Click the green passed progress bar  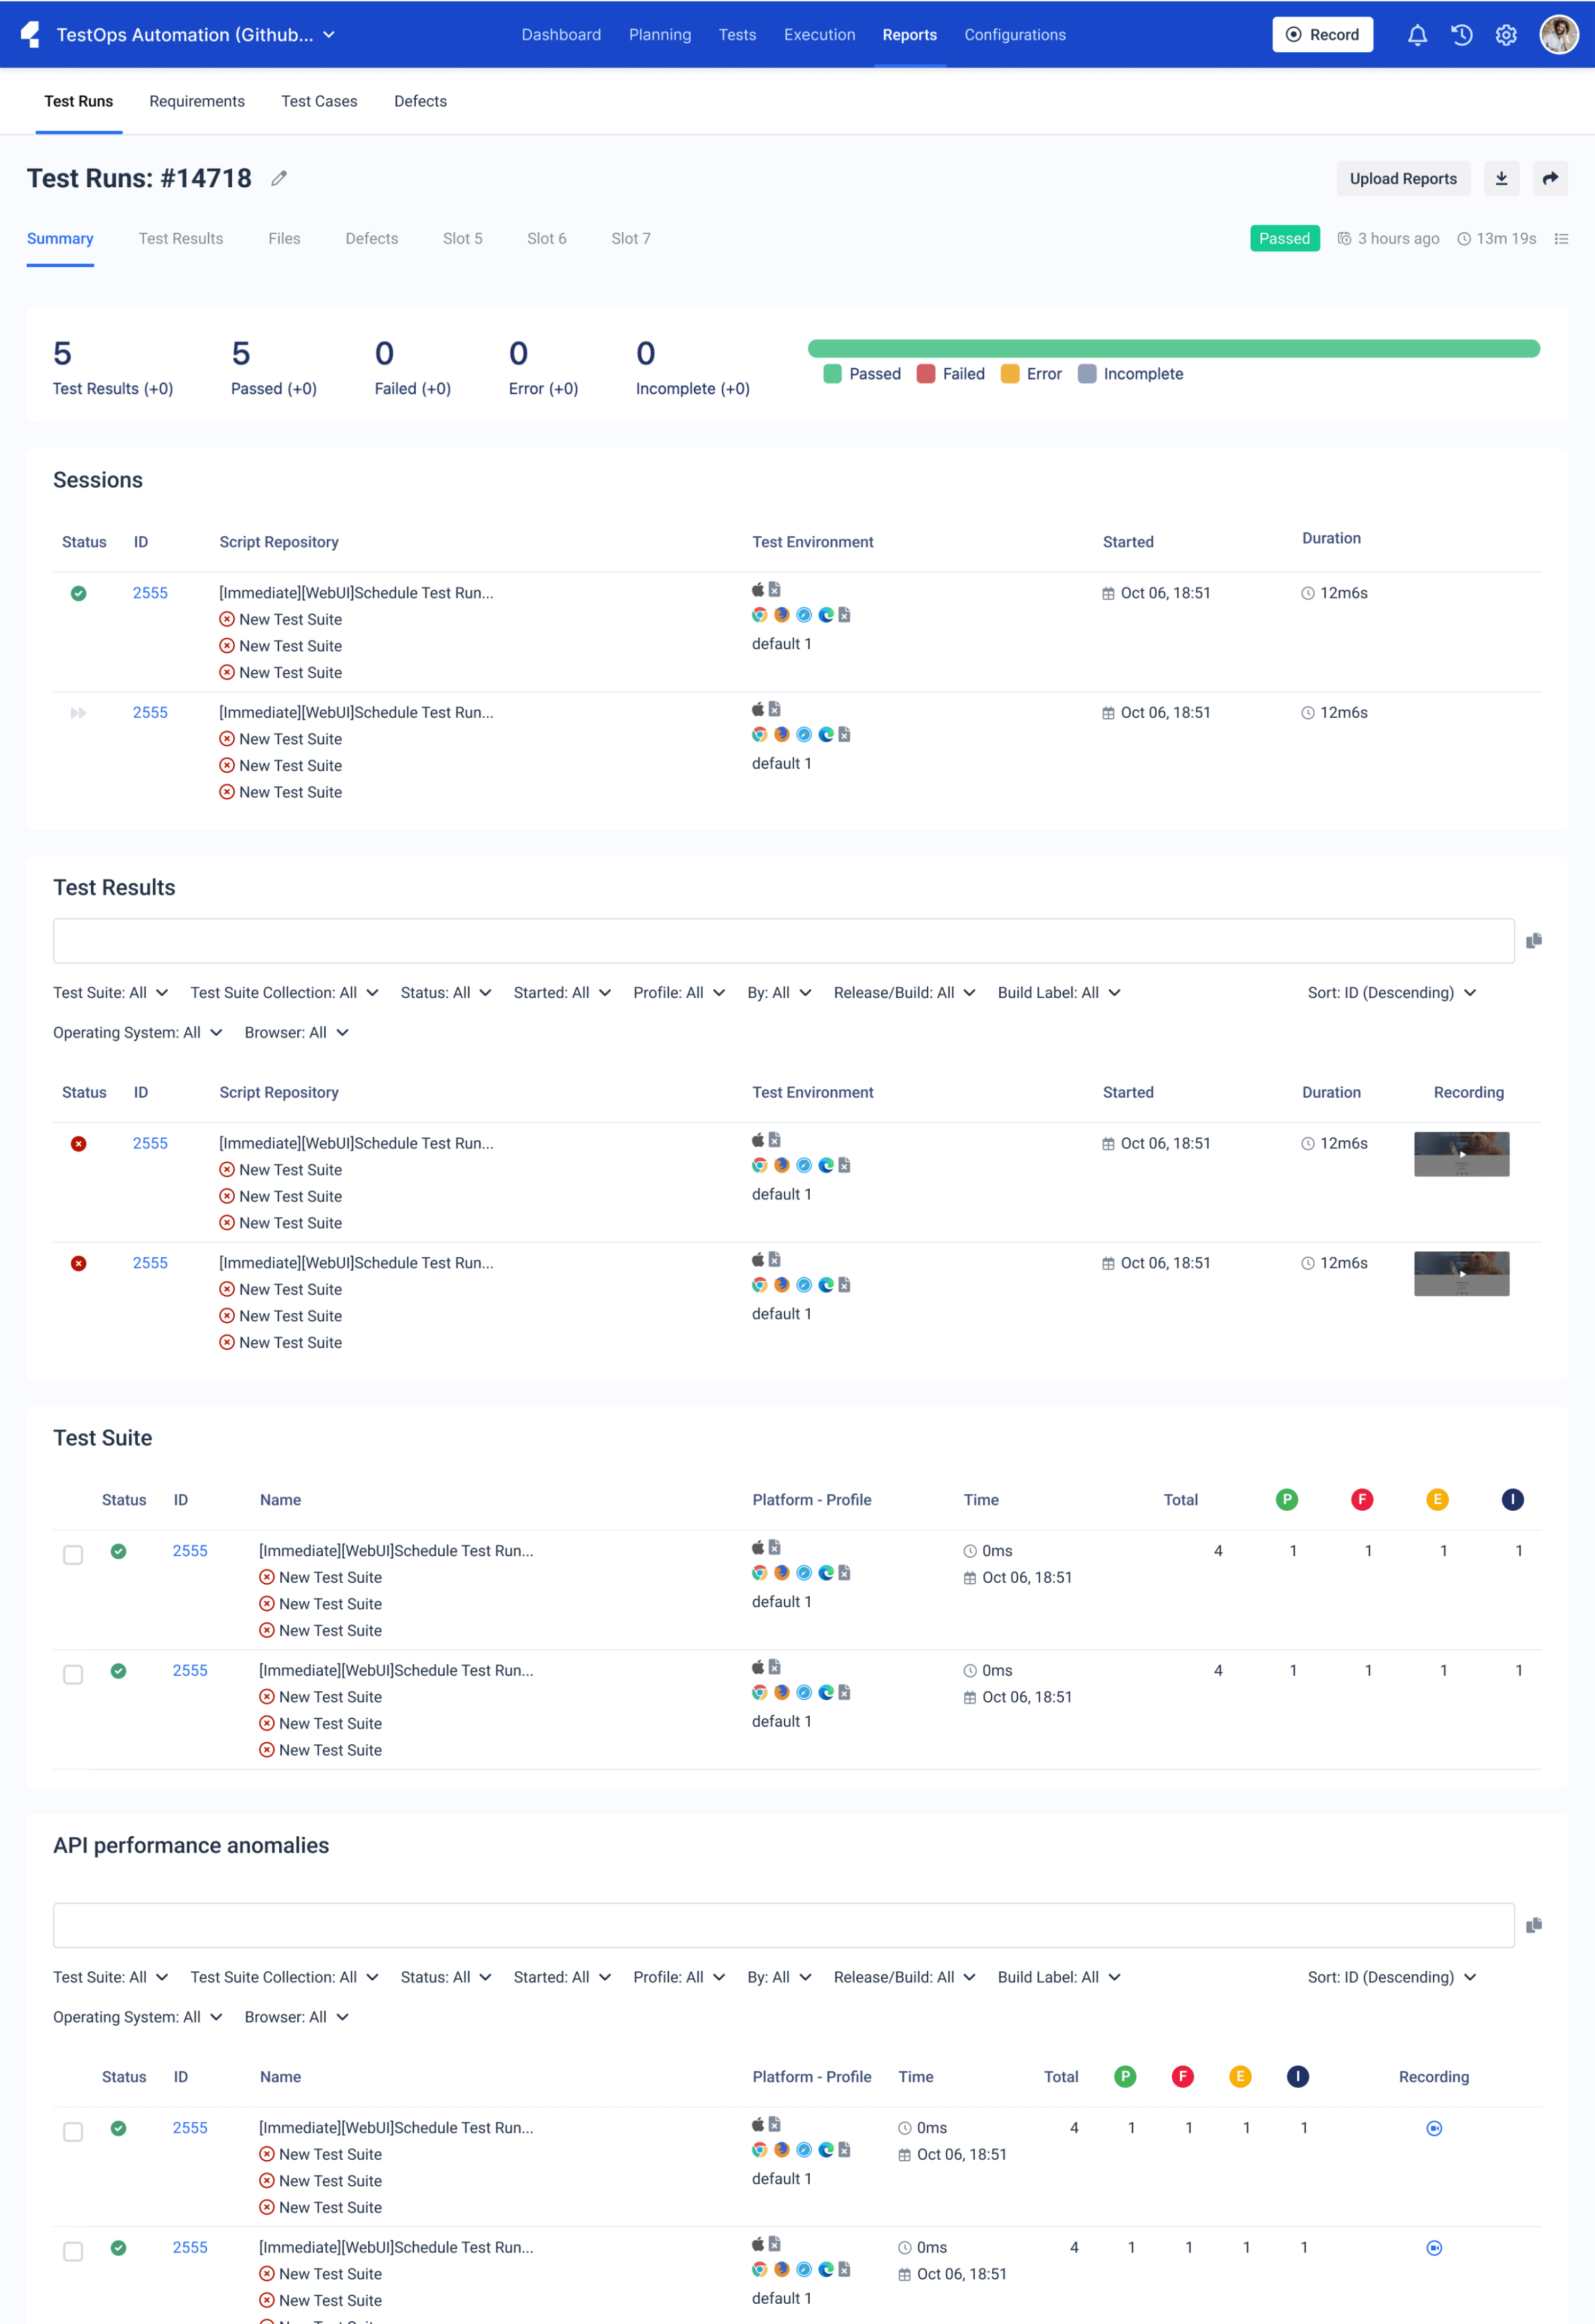click(1173, 349)
